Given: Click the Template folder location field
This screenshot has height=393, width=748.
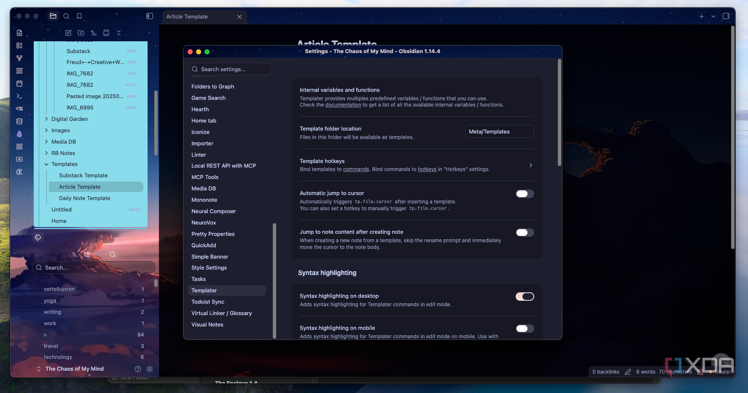Looking at the screenshot, I should pos(500,132).
